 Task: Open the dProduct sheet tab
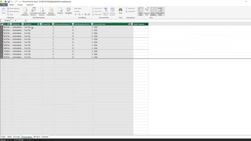(37, 137)
